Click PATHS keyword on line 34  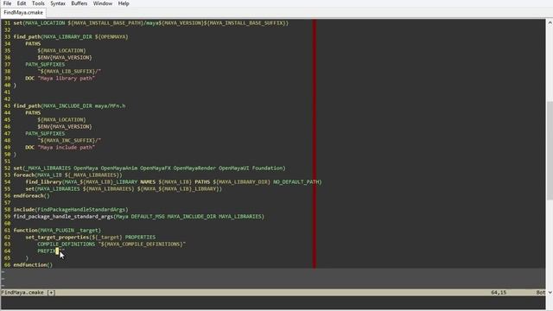click(x=33, y=44)
